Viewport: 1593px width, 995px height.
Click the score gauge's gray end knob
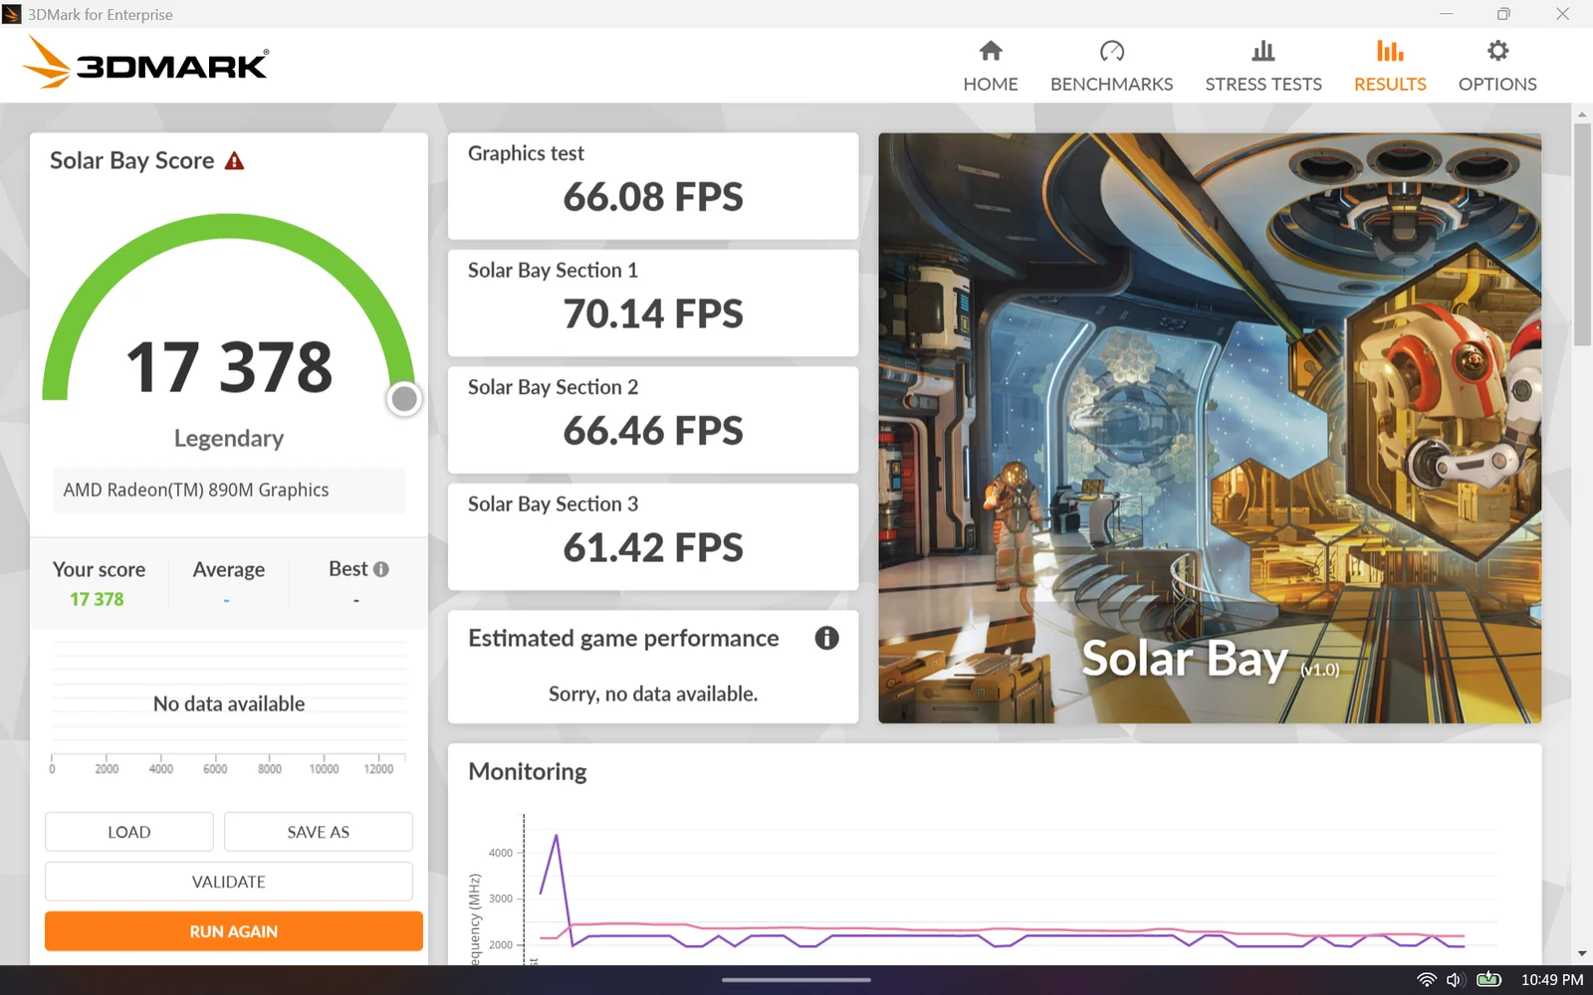coord(404,399)
